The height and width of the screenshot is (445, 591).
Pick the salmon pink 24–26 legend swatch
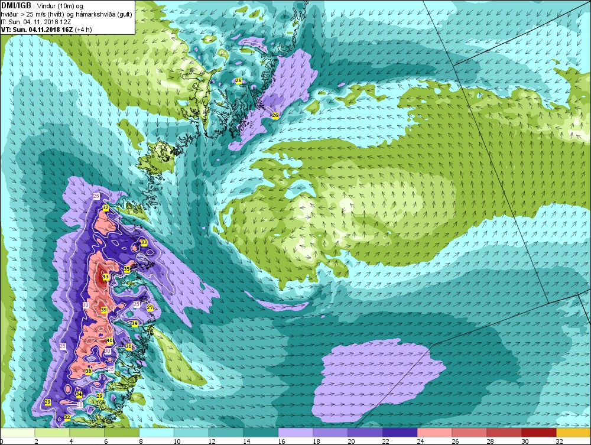[434, 432]
